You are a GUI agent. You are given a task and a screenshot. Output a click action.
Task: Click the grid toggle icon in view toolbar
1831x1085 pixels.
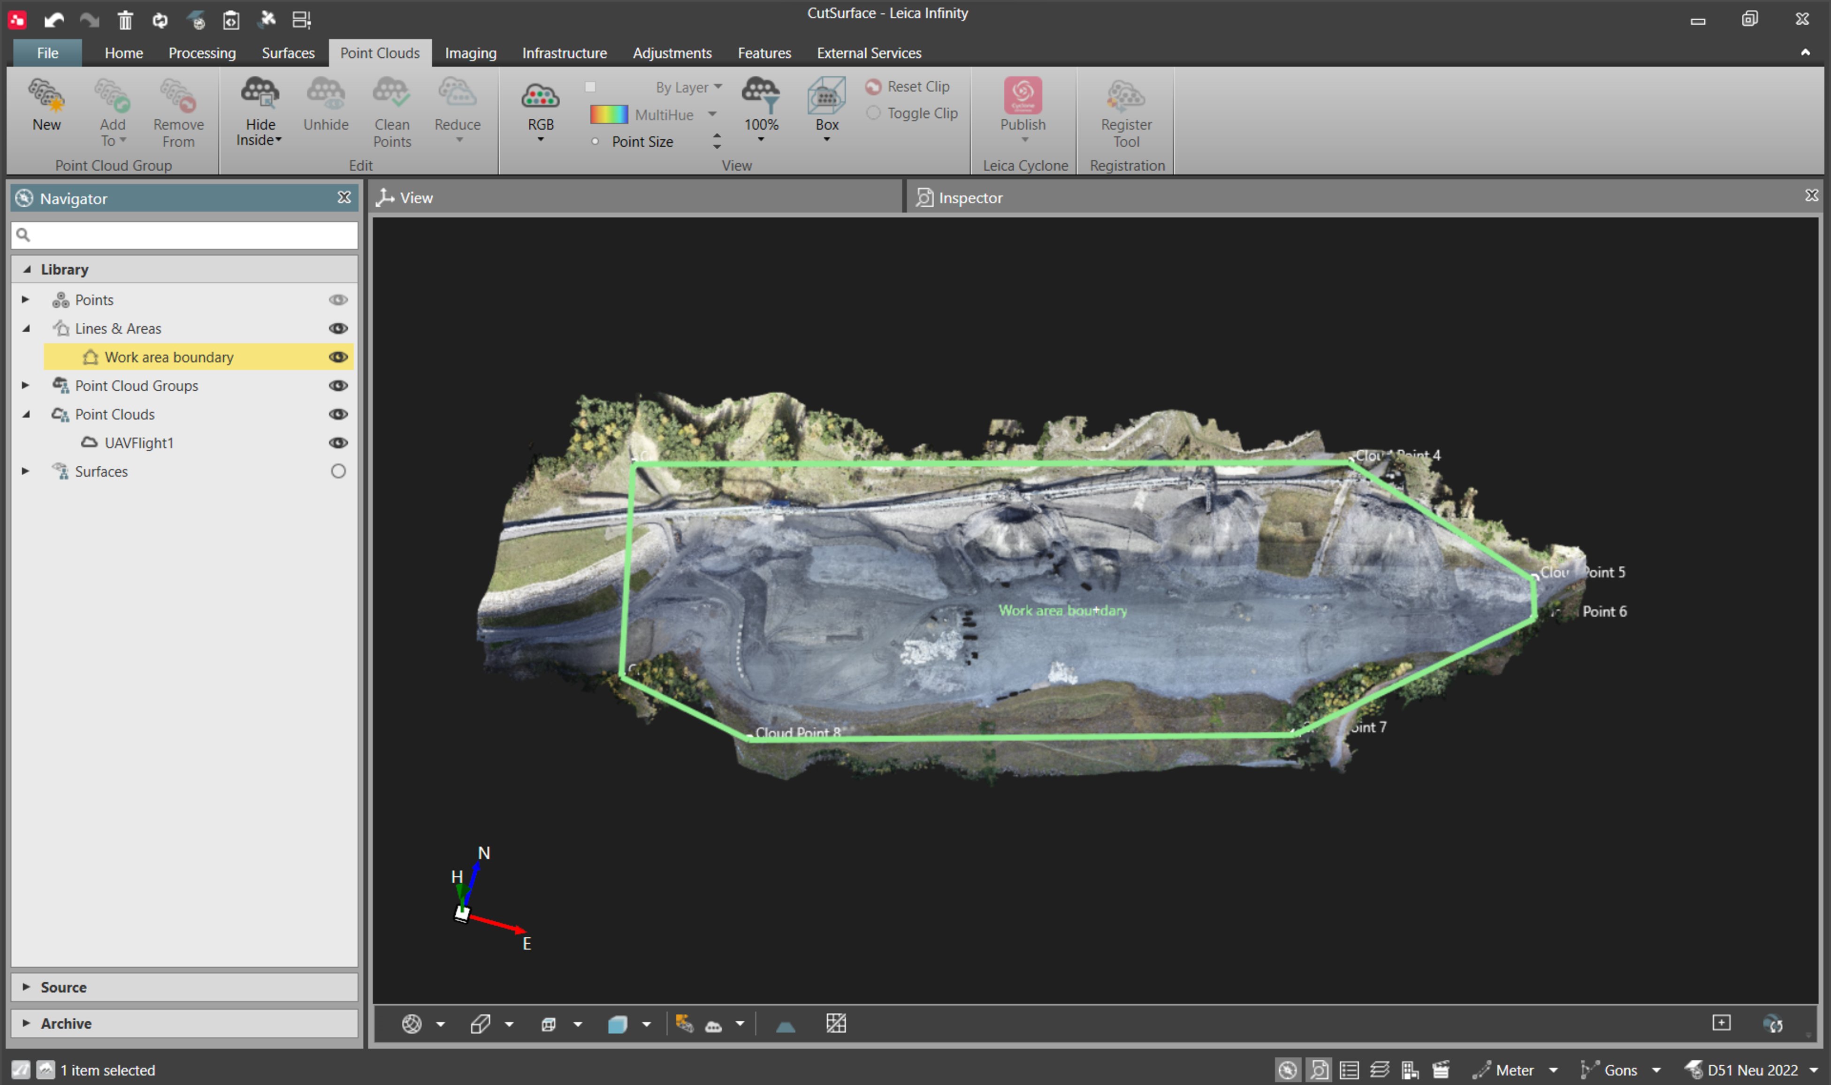(836, 1024)
